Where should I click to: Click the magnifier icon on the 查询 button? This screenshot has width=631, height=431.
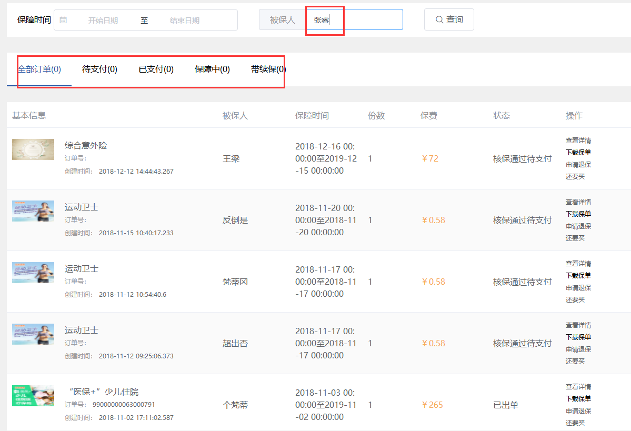tap(439, 19)
